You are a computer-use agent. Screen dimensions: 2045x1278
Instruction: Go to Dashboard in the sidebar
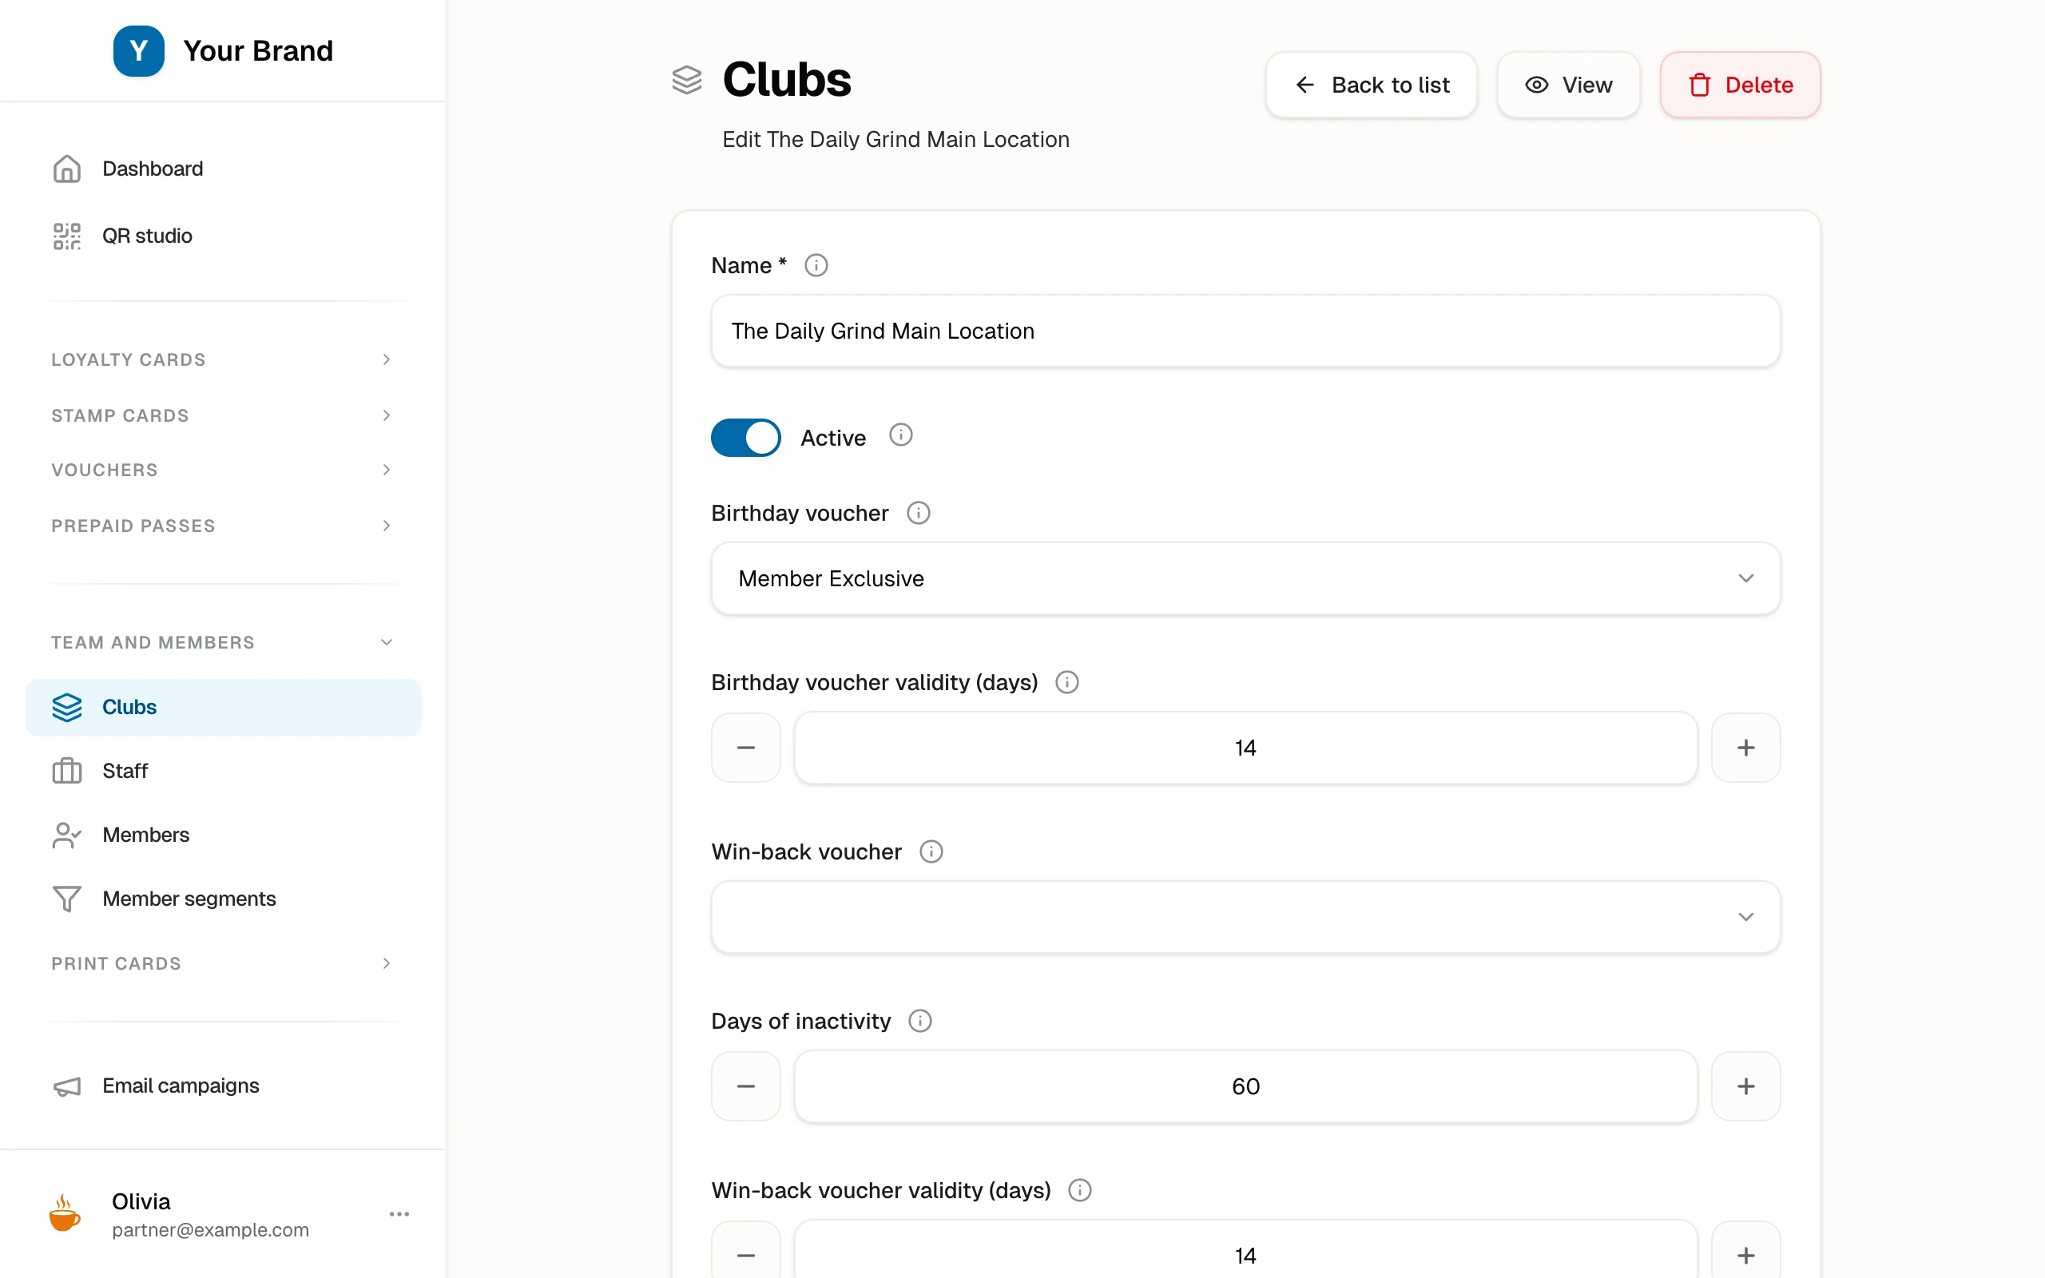tap(223, 169)
